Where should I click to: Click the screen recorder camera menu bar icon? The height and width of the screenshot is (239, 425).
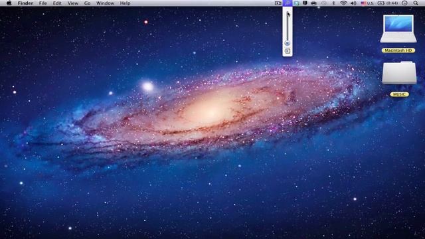(278, 3)
